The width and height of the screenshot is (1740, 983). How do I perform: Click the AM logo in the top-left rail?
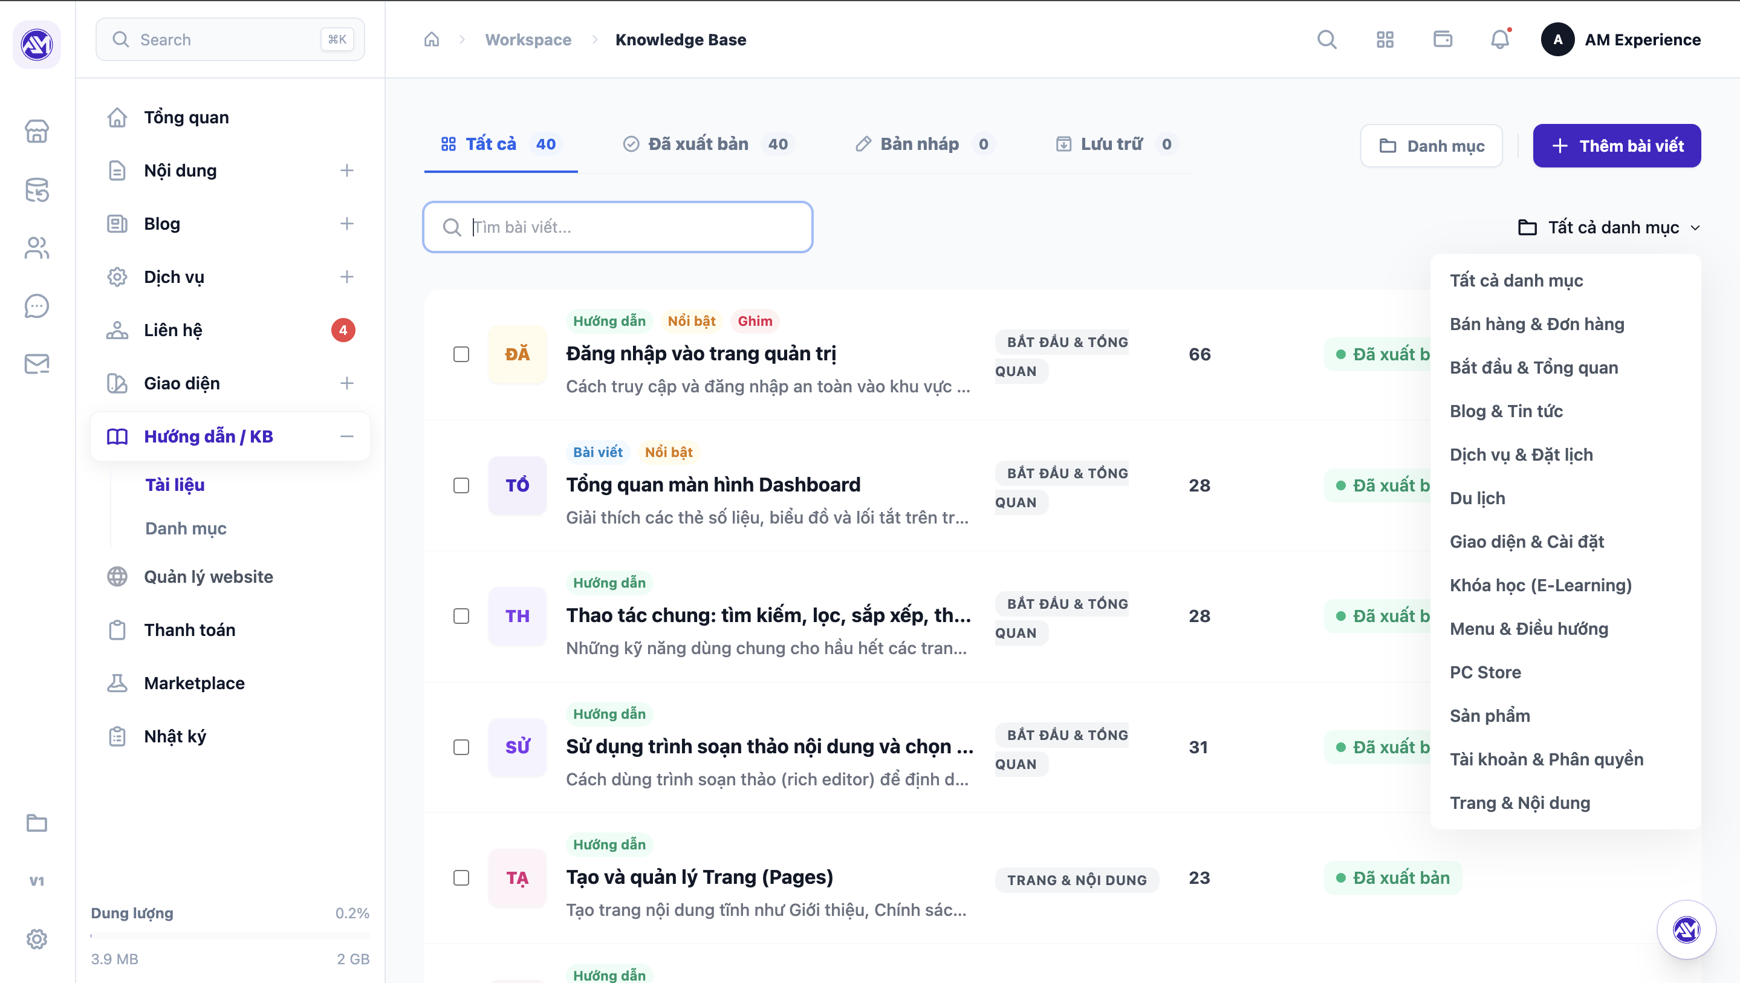[x=37, y=45]
